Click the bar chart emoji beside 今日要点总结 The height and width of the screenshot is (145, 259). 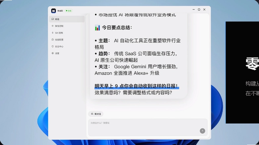pos(97,28)
